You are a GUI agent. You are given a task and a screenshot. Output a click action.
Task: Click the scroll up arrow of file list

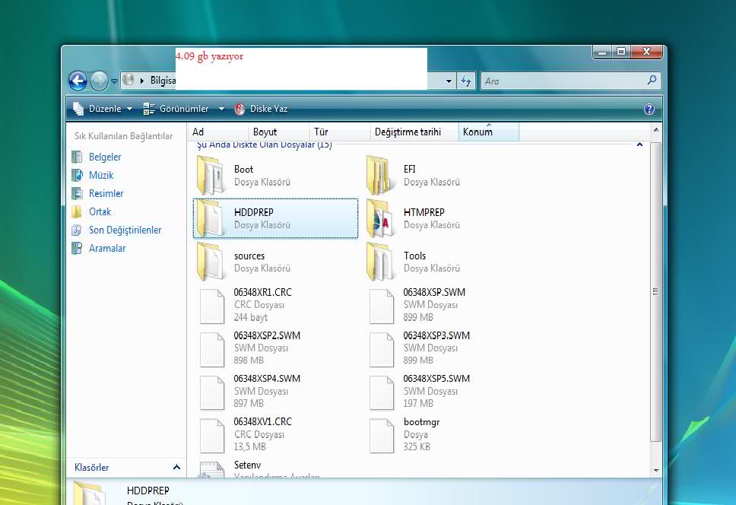pyautogui.click(x=655, y=129)
